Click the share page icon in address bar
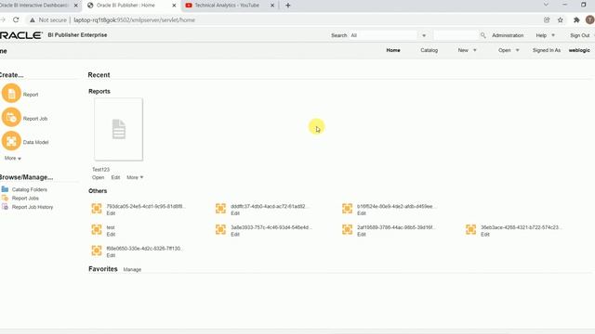The image size is (595, 334). coord(547,20)
